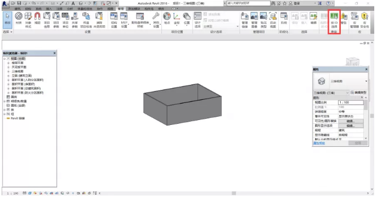The image size is (377, 200).
Task: Open Additional Settings wrench dropdown
Action: pos(156,20)
